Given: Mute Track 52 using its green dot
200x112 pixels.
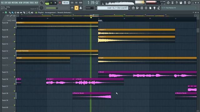Looking at the screenshot, I should [x=15, y=56].
